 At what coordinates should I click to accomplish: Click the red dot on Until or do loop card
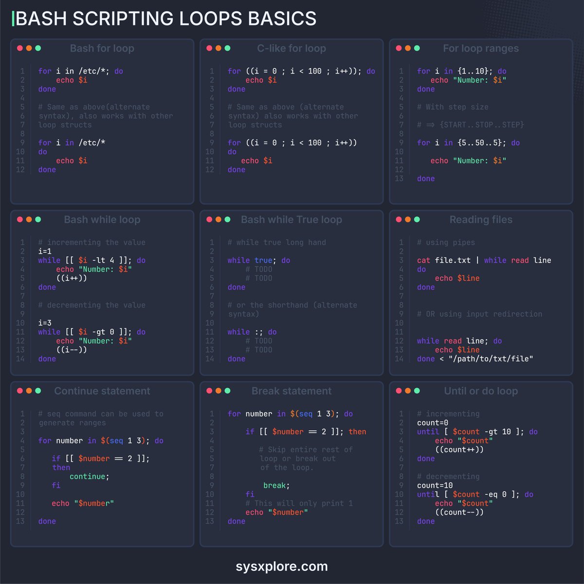click(399, 391)
